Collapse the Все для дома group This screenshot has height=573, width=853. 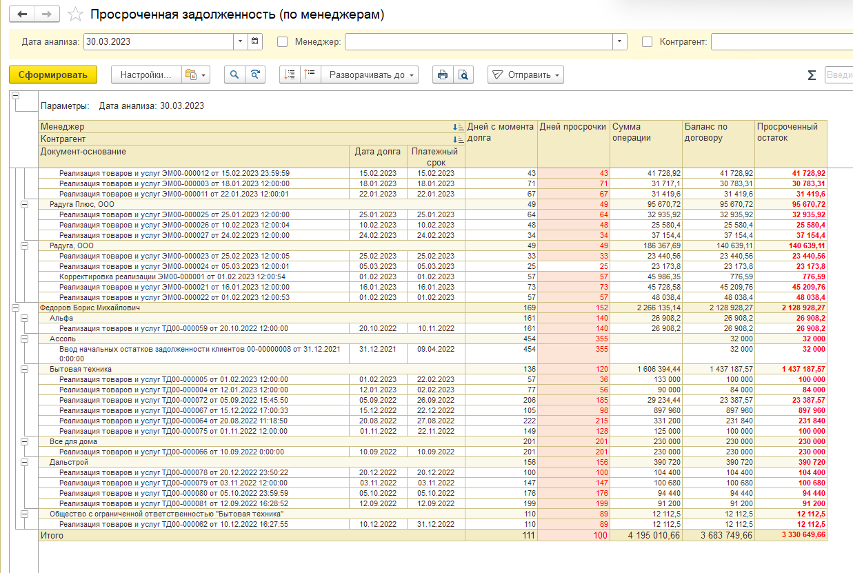26,441
